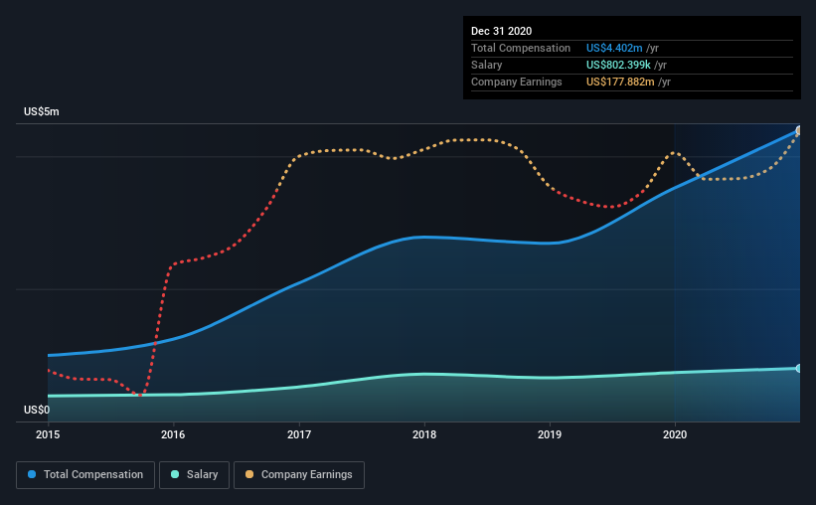
Task: Toggle the Total Compensation legend button
Action: [x=85, y=475]
